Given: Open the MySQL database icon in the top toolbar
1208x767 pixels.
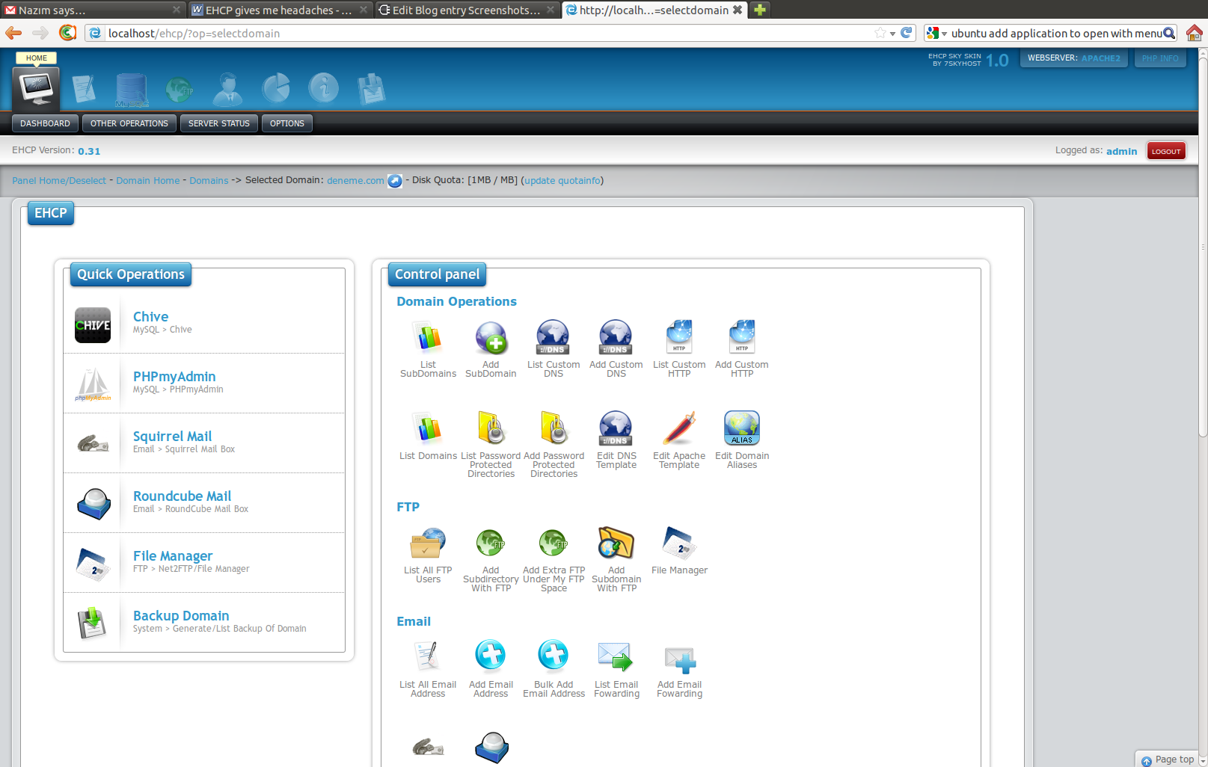Looking at the screenshot, I should pyautogui.click(x=132, y=88).
